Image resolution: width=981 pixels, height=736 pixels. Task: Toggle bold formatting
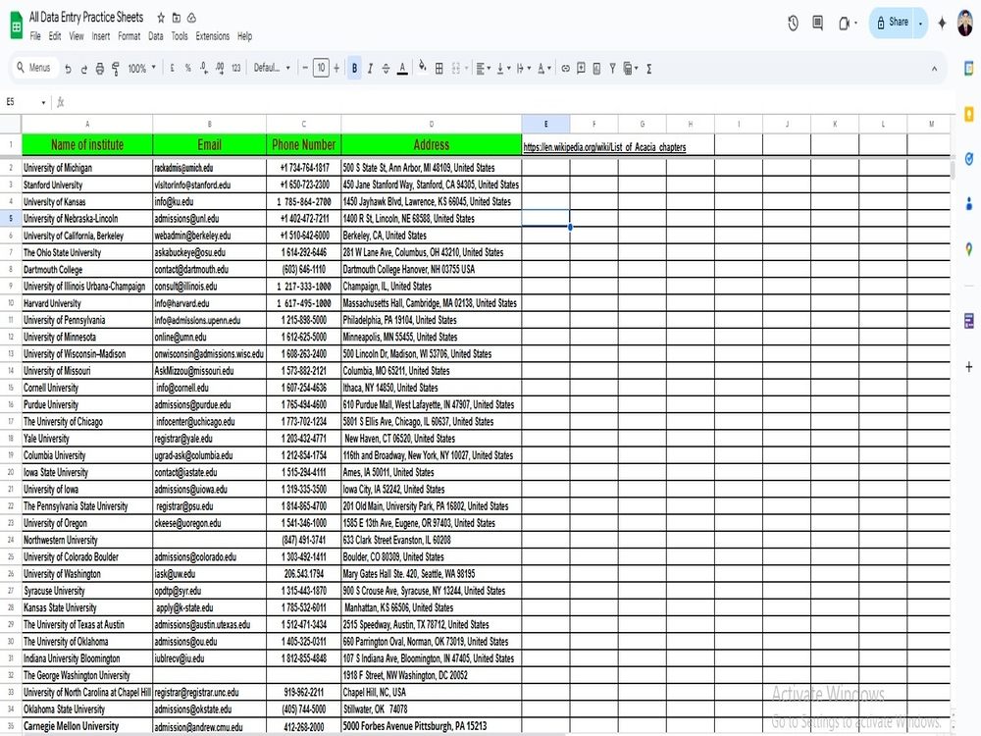(x=355, y=69)
